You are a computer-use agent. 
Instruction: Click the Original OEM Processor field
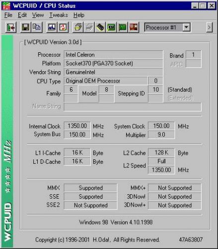[106, 81]
